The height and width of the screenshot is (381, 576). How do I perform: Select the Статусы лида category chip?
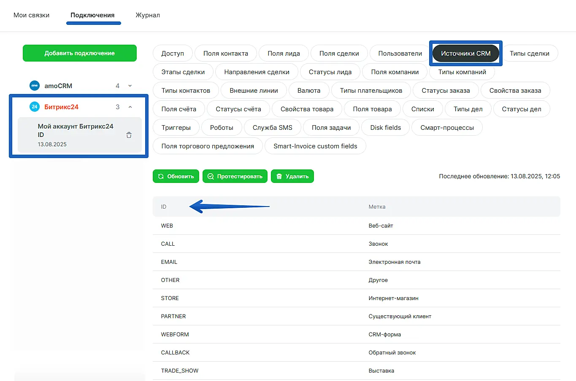tap(330, 72)
